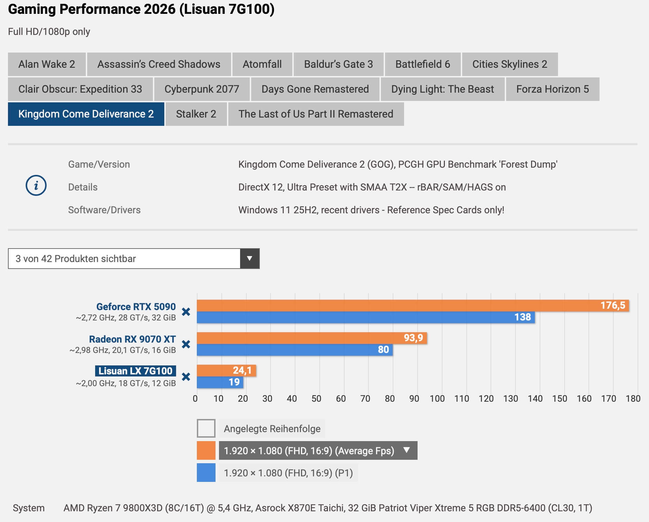649x522 pixels.
Task: Click the blue 80 bar for RX 9070 XT
Action: pyautogui.click(x=295, y=350)
